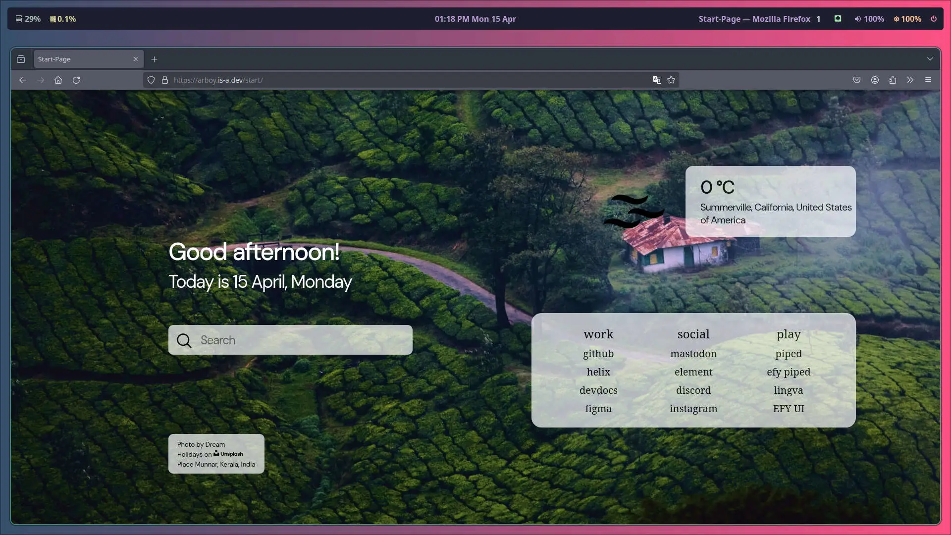Viewport: 951px width, 535px height.
Task: Open a new tab with the plus button
Action: [x=155, y=59]
